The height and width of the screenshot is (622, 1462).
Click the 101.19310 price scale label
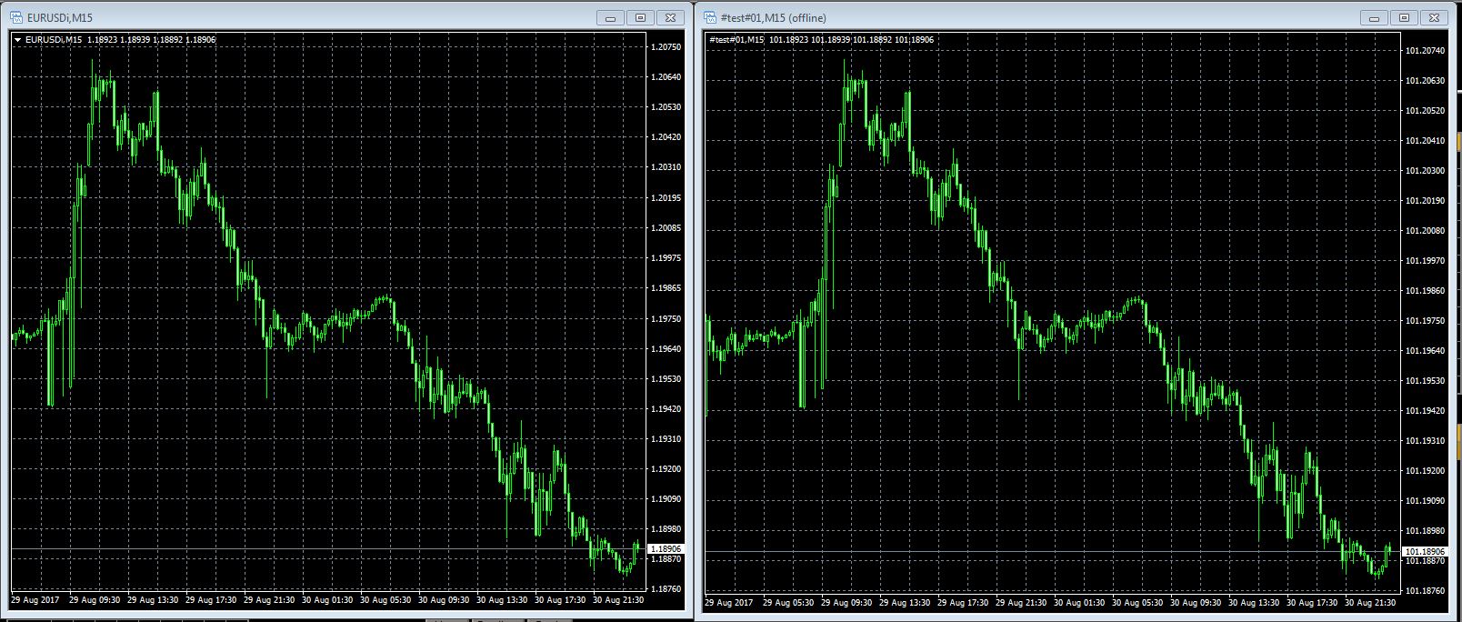(x=1425, y=441)
